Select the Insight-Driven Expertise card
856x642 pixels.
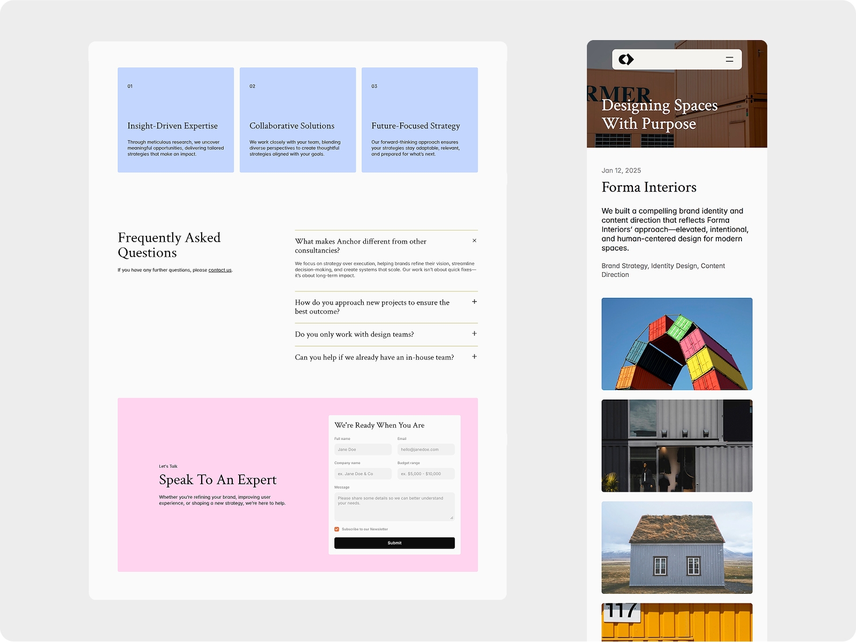[x=175, y=120]
